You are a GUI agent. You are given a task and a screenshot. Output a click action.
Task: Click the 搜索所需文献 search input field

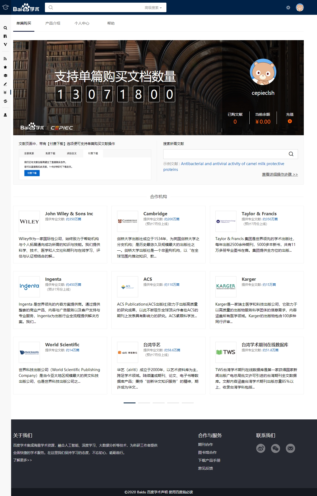click(x=225, y=154)
